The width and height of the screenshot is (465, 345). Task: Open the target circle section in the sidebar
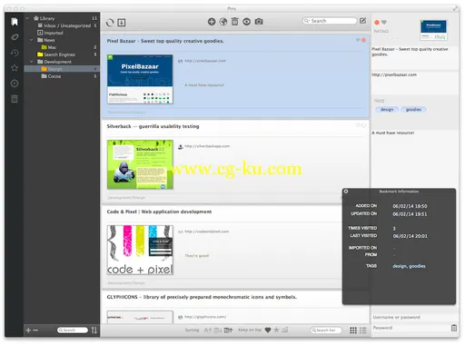[15, 84]
